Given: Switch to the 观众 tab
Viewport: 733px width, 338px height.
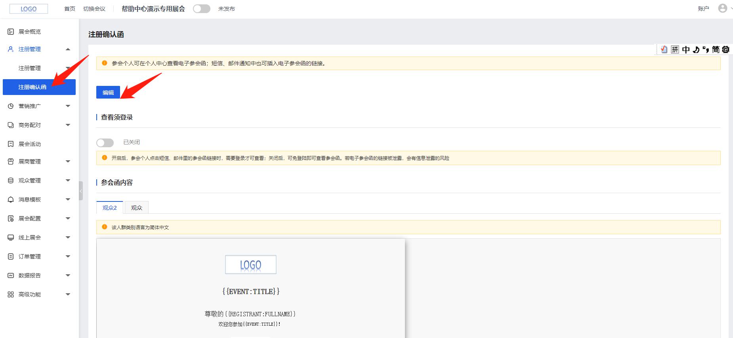Looking at the screenshot, I should [x=137, y=208].
